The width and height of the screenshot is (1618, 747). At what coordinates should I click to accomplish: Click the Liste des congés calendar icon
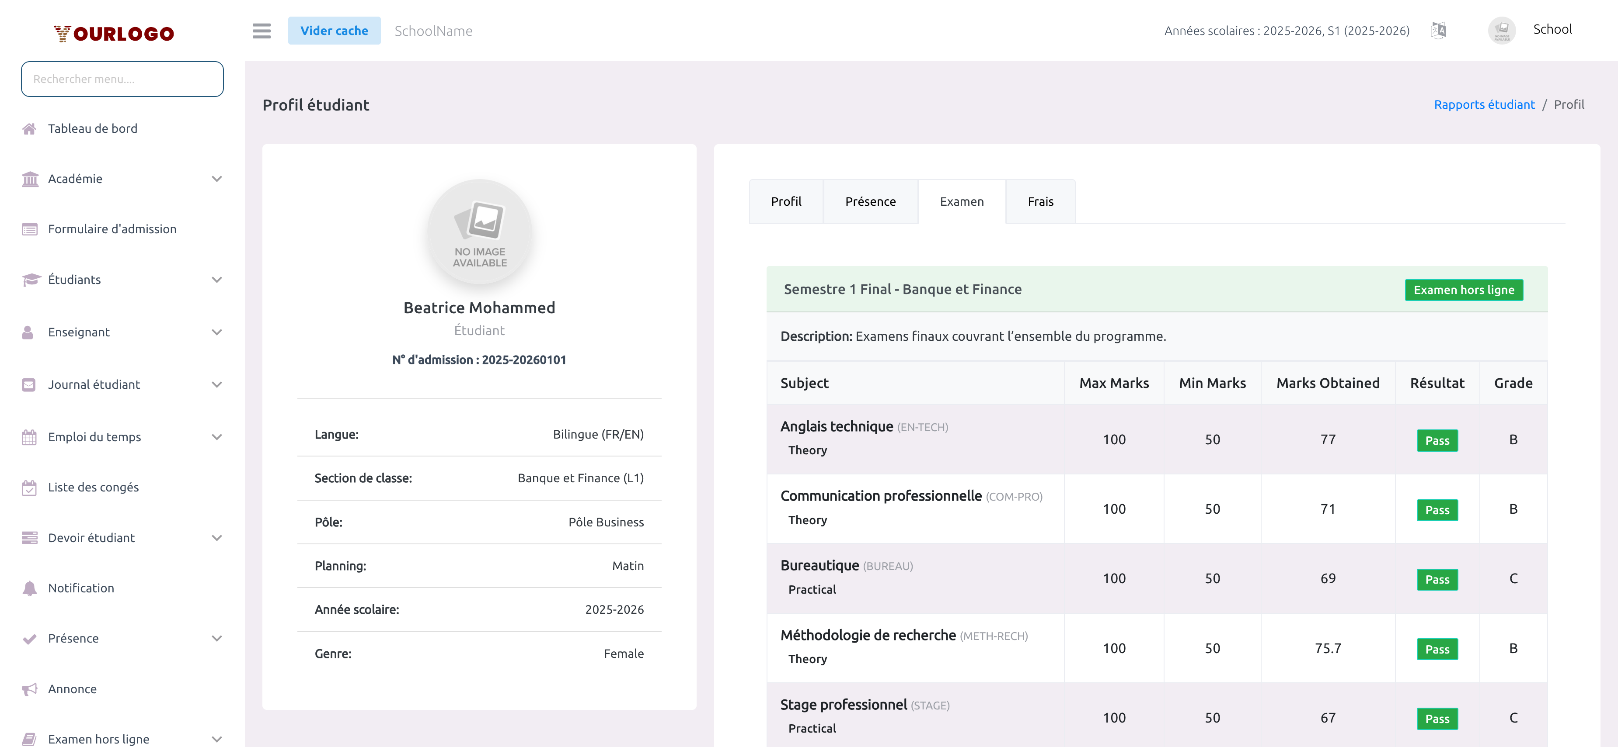(x=29, y=488)
